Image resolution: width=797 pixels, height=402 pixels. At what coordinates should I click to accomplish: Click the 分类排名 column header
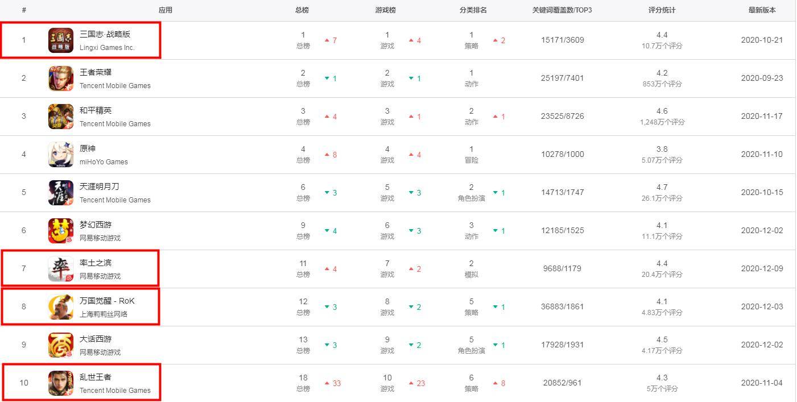pos(473,10)
